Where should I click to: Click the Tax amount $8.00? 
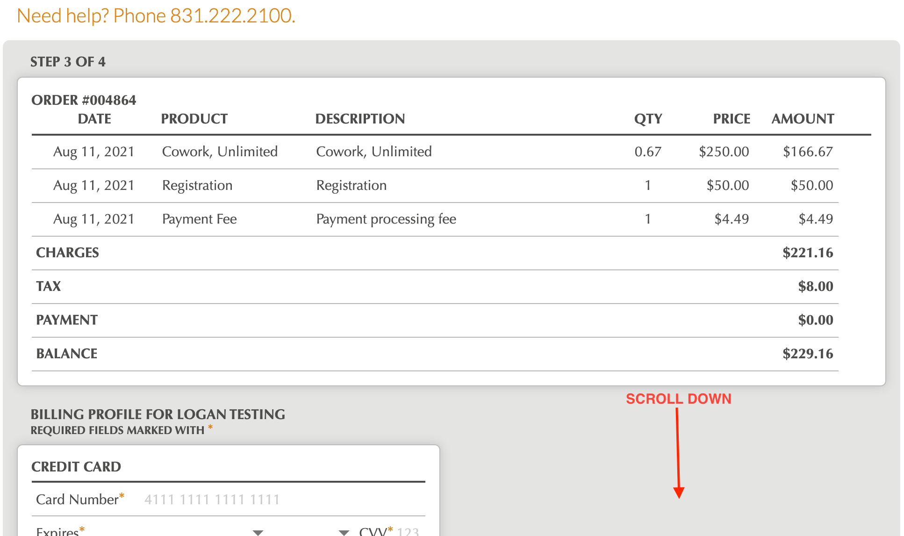point(815,286)
